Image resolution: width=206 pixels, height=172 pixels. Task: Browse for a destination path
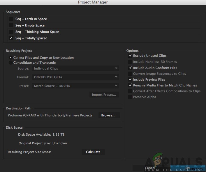click(109, 115)
